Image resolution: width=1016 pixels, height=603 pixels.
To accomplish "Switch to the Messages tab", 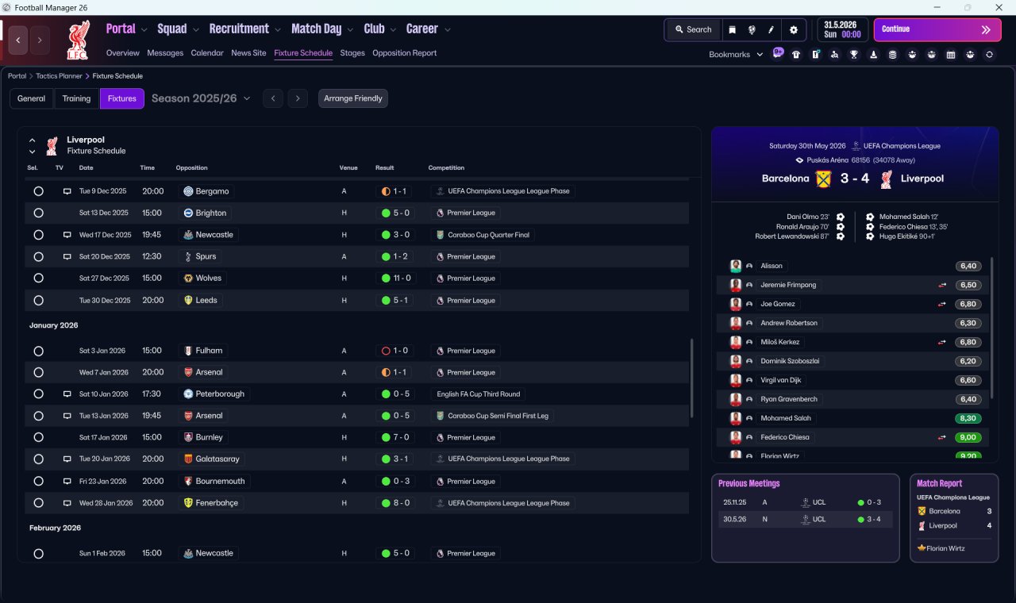I will [165, 53].
